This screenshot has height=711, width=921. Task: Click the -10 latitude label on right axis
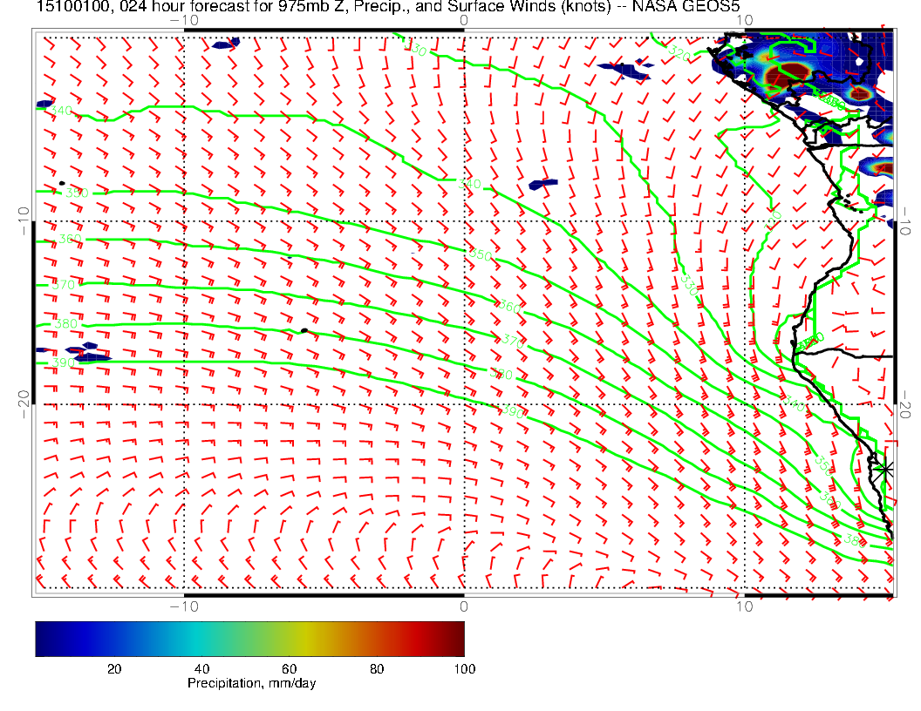(x=907, y=220)
